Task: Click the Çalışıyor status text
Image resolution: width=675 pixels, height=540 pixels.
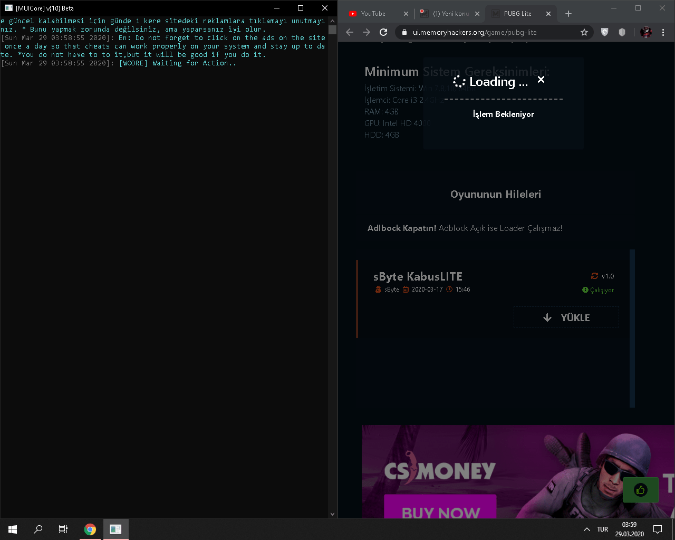Action: pyautogui.click(x=602, y=290)
